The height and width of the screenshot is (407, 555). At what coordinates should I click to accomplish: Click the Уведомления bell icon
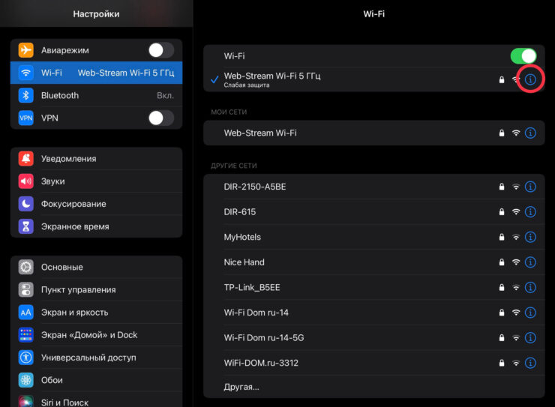coord(25,159)
